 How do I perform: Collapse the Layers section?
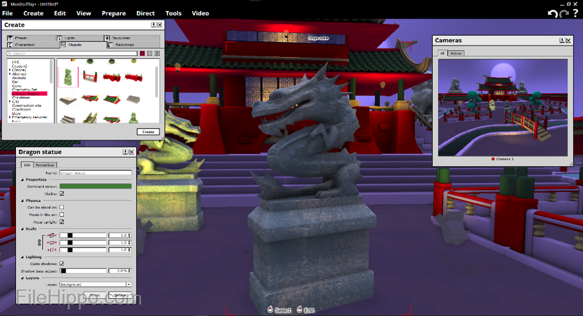click(x=22, y=278)
